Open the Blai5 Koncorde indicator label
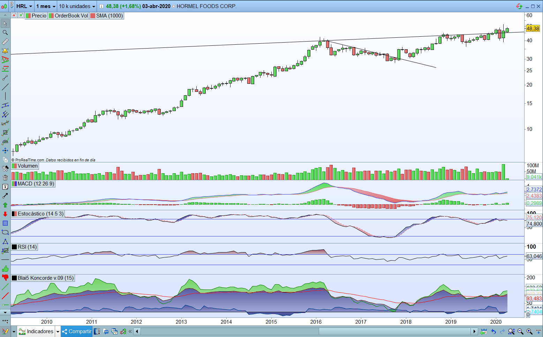 43,278
